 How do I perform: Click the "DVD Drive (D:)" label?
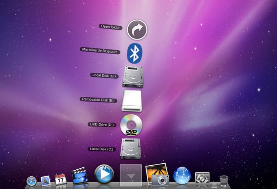tap(102, 125)
